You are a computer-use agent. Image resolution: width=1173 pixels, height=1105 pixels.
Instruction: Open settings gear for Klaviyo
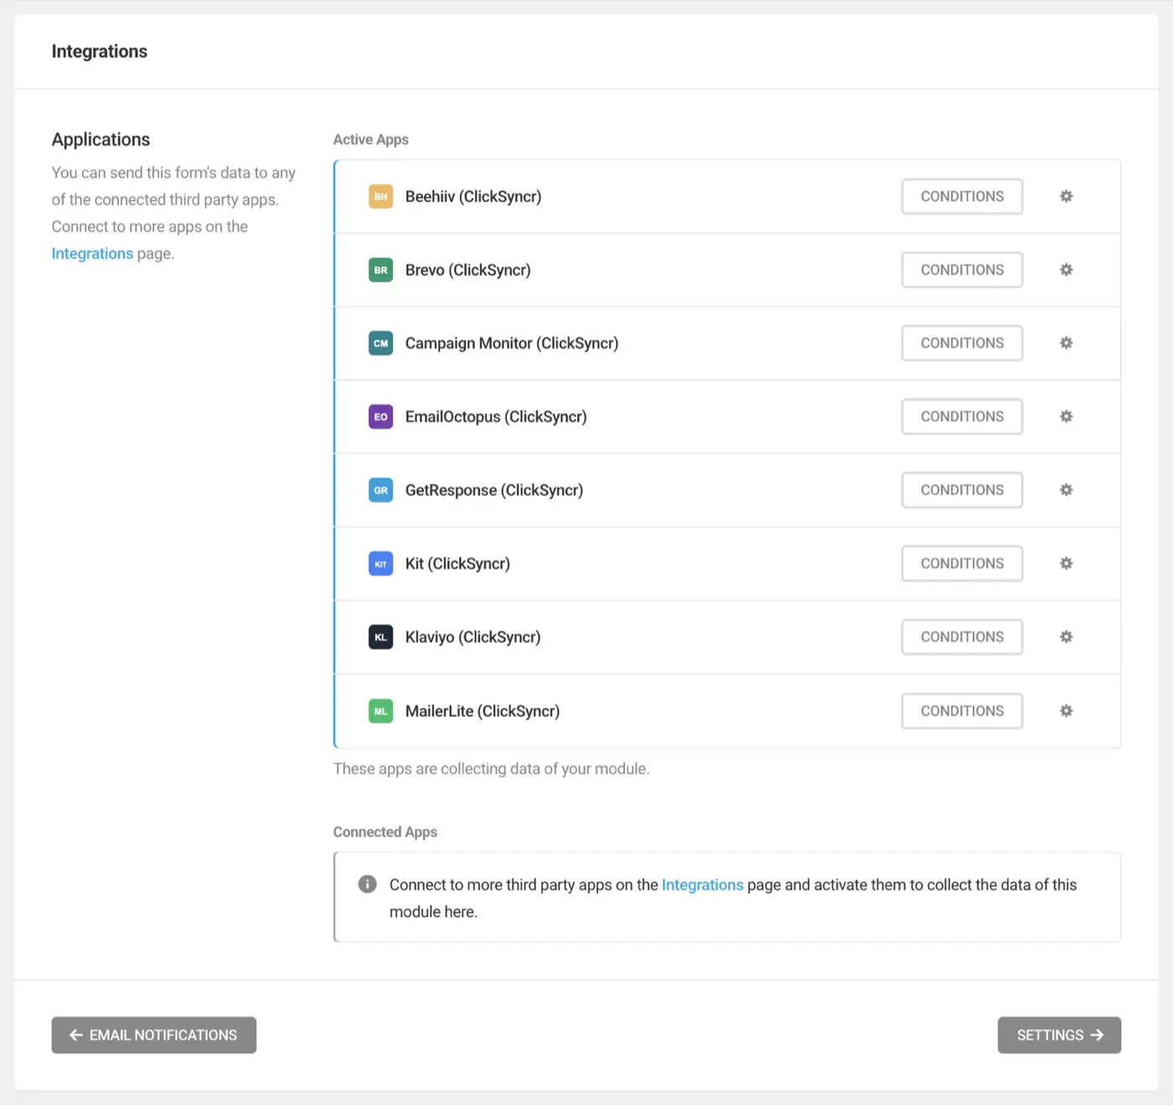click(x=1066, y=637)
